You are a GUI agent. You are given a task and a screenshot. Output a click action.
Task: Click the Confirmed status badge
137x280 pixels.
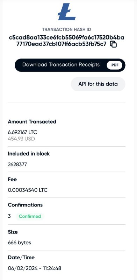30,216
